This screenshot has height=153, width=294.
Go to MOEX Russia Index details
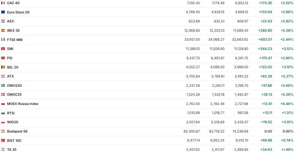point(23,104)
